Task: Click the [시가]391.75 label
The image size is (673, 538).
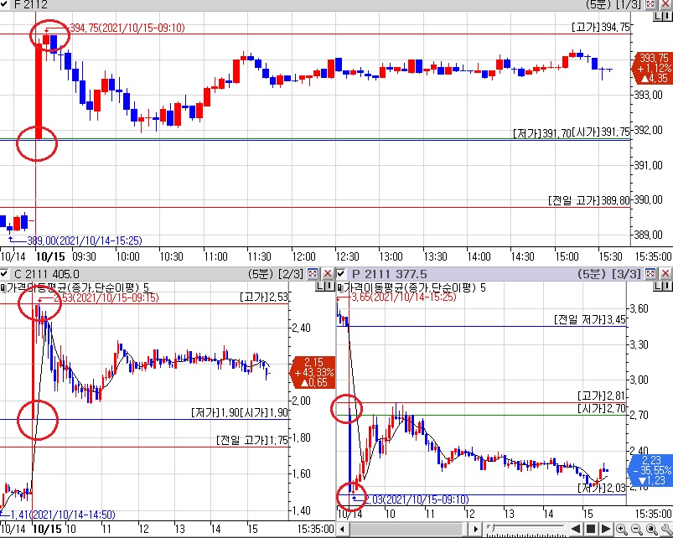Action: pos(601,132)
